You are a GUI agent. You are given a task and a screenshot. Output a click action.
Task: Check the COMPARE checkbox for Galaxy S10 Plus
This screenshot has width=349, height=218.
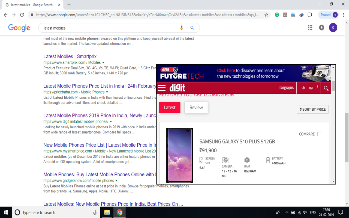point(319,134)
